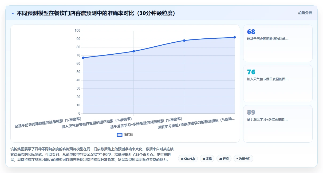This screenshot has height=173, width=323.
Task: Select the 进度 tag button
Action: click(224, 159)
